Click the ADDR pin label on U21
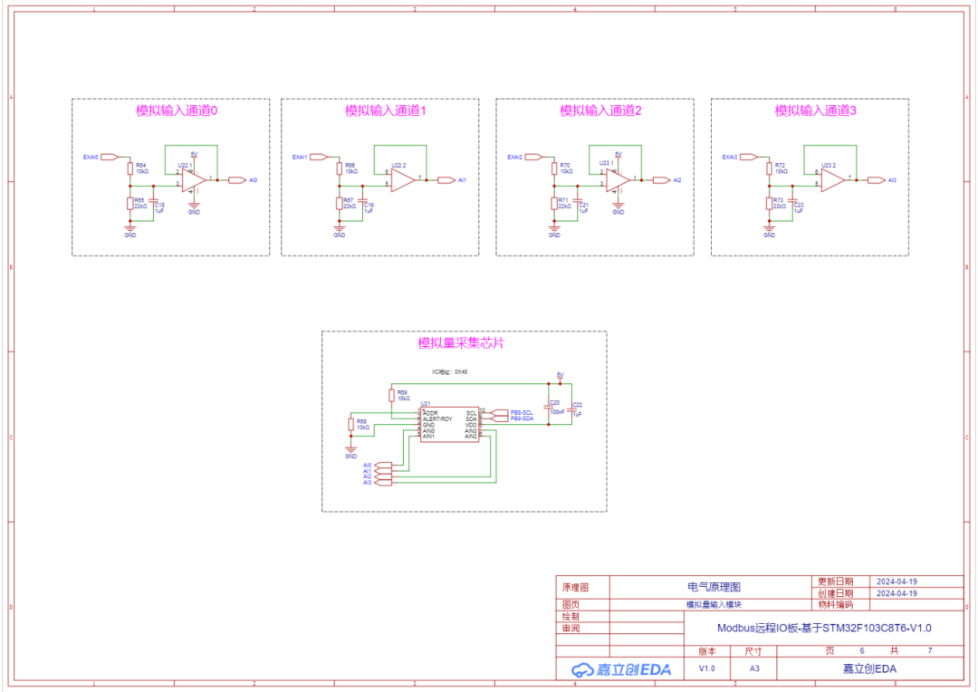978x692 pixels. click(x=430, y=414)
